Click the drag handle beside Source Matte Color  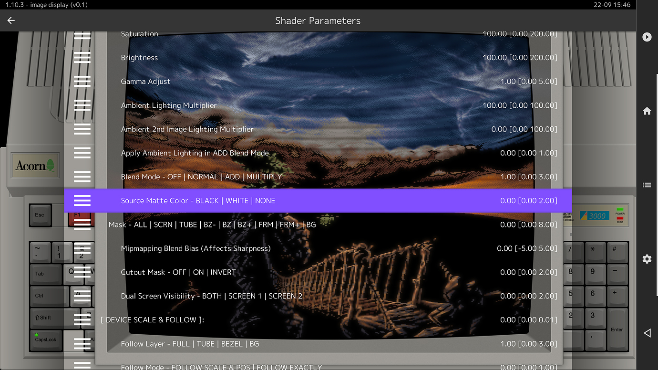point(82,201)
